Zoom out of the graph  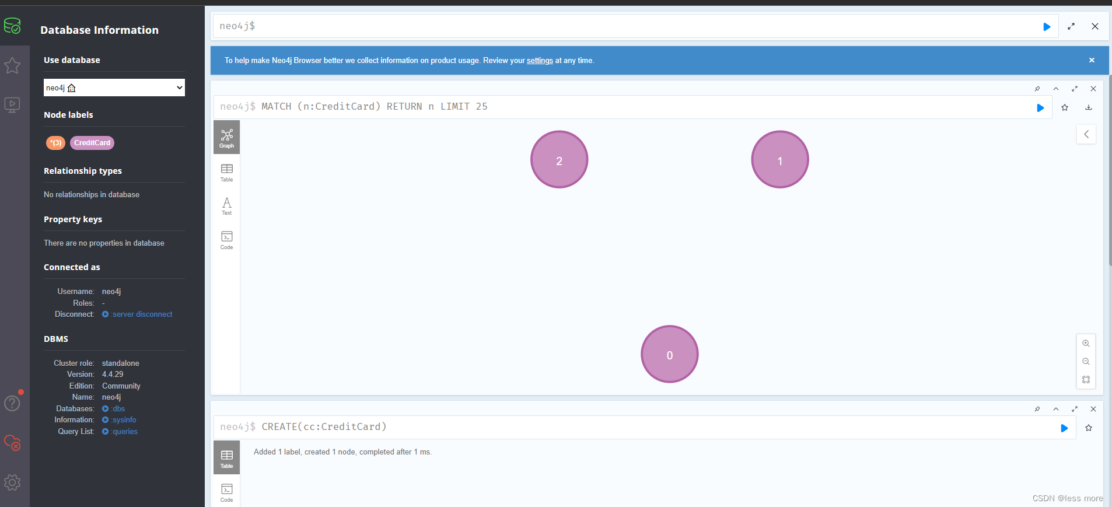(1086, 362)
